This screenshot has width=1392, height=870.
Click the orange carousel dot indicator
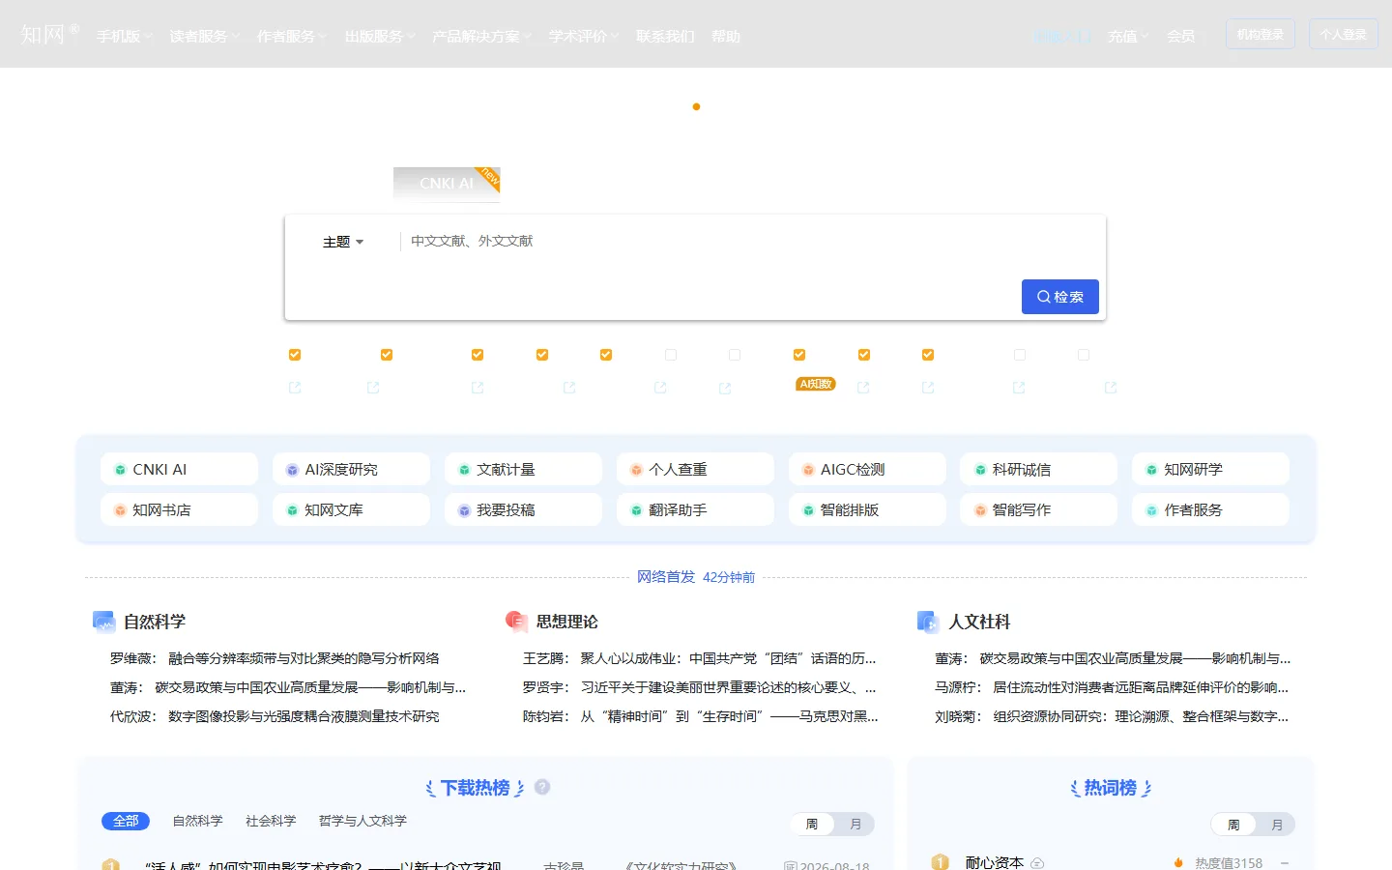point(696,106)
